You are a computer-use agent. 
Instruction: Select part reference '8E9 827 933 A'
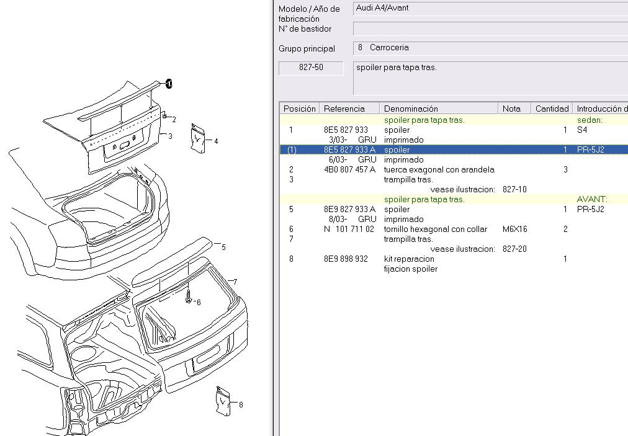coord(349,209)
